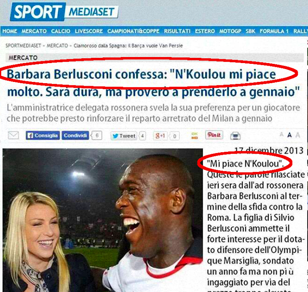Share article with Condividi button
The height and width of the screenshot is (292, 308).
click(75, 135)
